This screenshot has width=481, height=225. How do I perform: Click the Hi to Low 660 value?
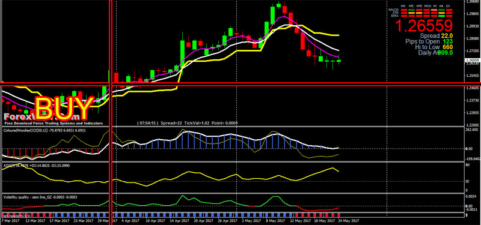[448, 47]
